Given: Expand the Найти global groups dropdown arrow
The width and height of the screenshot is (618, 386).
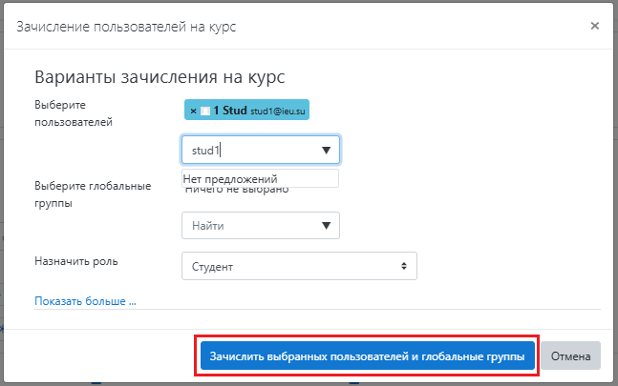Looking at the screenshot, I should [326, 226].
